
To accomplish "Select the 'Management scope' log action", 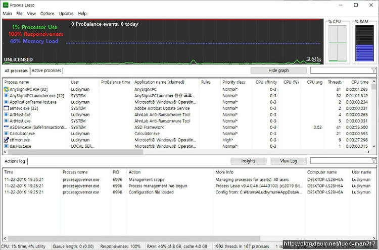I will tap(147, 179).
